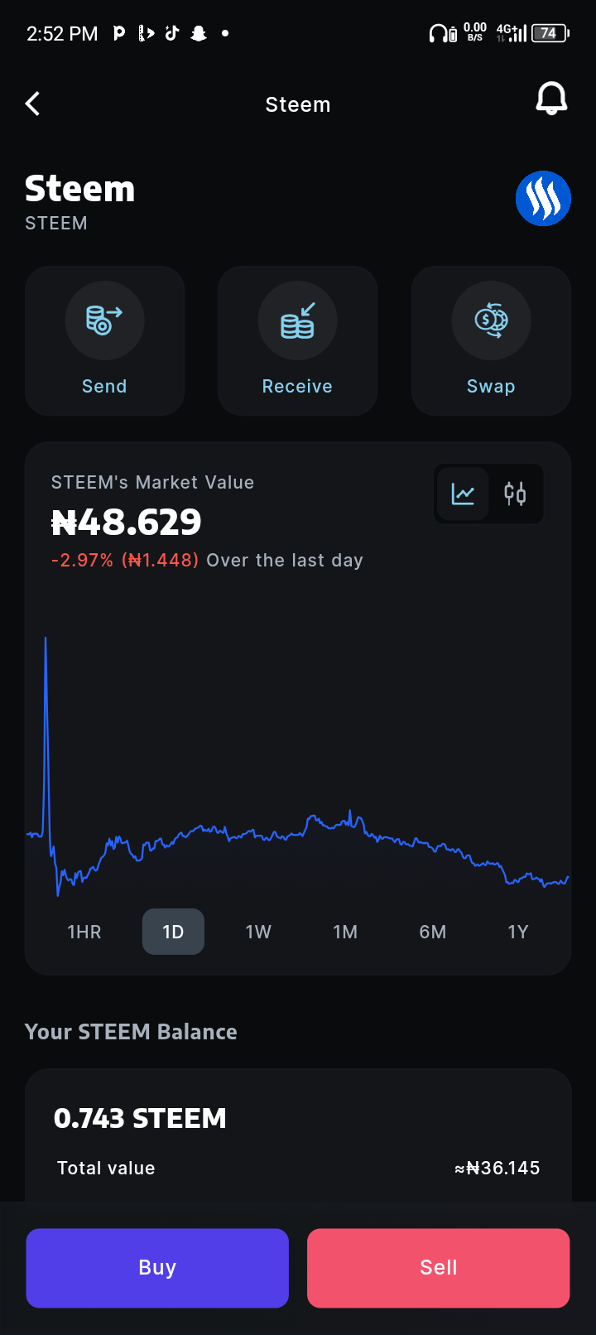Select the 1M time range

(345, 932)
